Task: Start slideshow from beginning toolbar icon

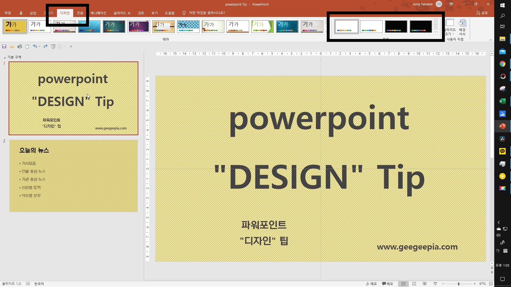Action: tap(53, 47)
